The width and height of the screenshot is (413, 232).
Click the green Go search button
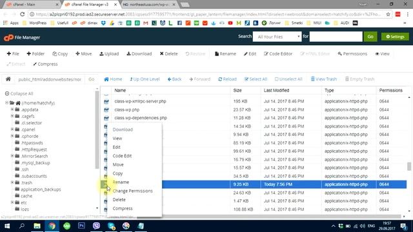[x=370, y=37]
